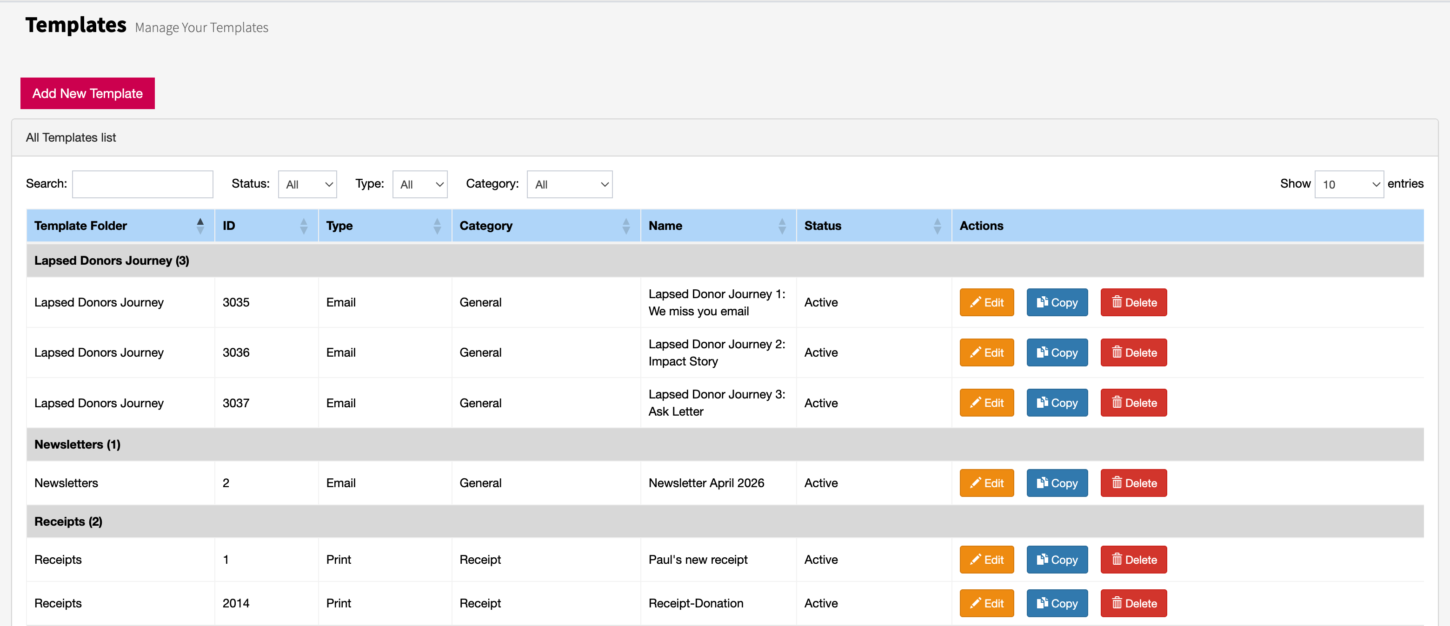Delete Paul's new receipt template
Screen dimensions: 1450x626
click(x=1133, y=560)
